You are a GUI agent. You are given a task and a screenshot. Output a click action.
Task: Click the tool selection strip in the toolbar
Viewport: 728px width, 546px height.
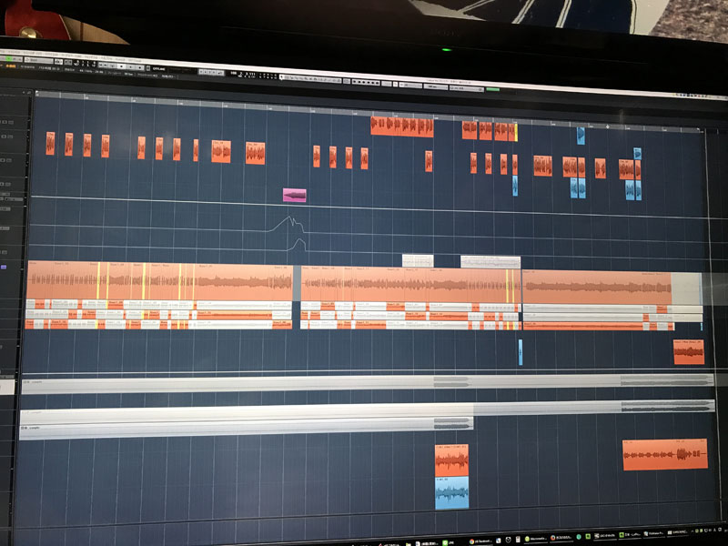[310, 79]
